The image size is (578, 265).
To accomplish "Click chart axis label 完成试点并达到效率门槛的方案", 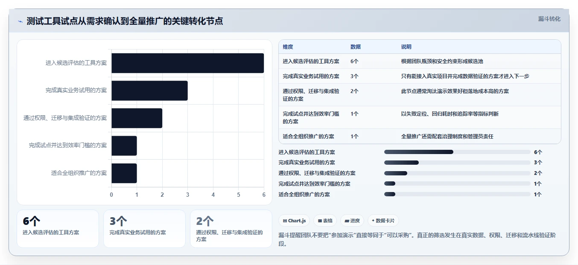I will pyautogui.click(x=68, y=146).
